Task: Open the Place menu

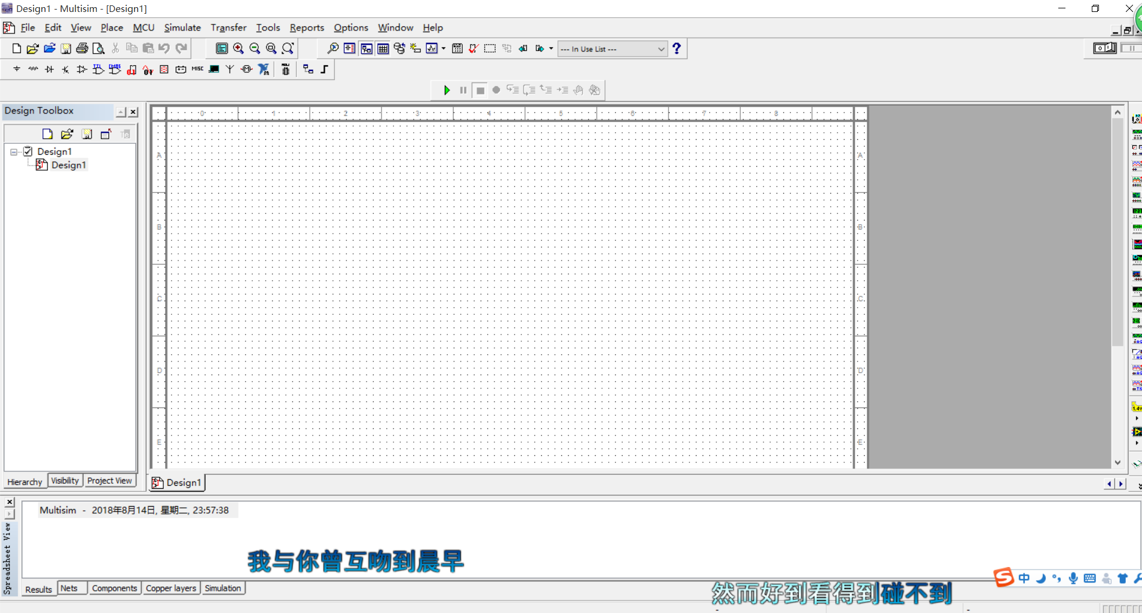Action: [112, 27]
